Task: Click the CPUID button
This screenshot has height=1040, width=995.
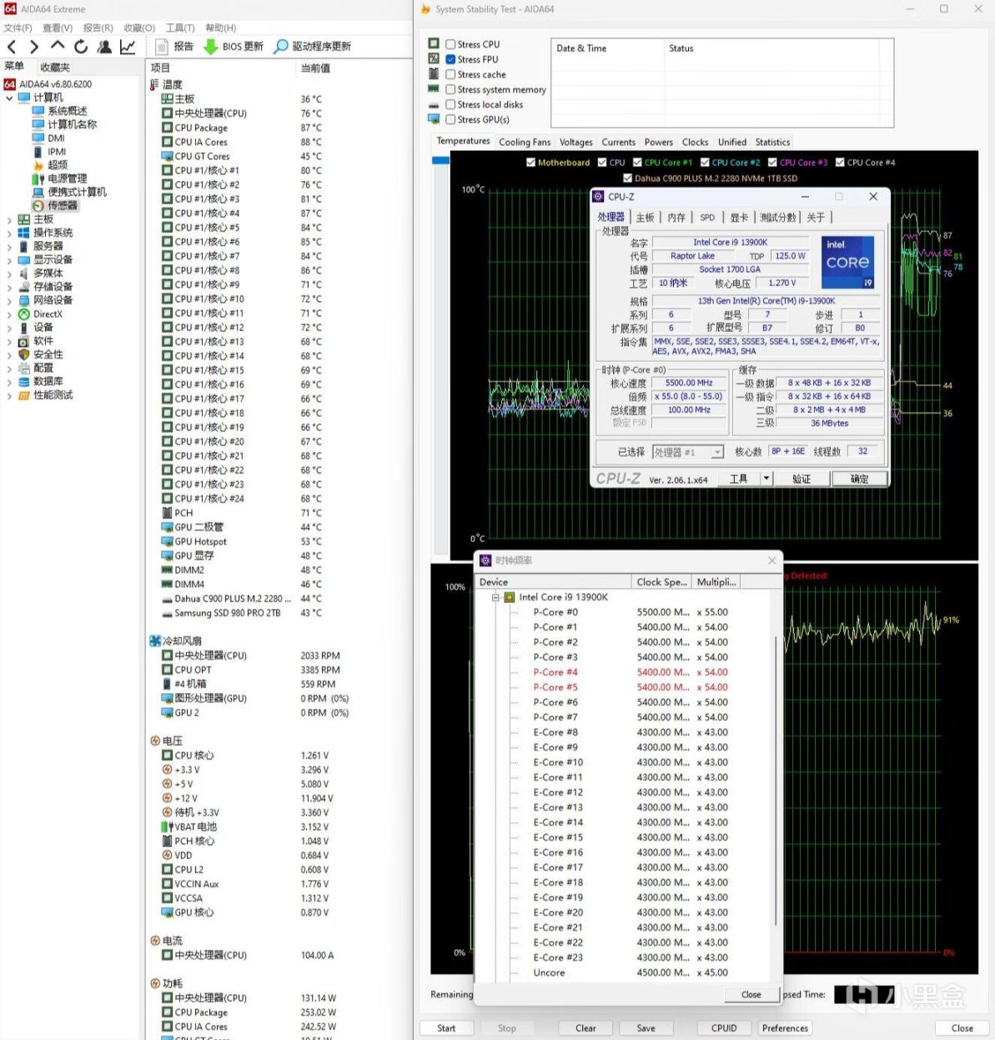Action: pyautogui.click(x=723, y=1028)
